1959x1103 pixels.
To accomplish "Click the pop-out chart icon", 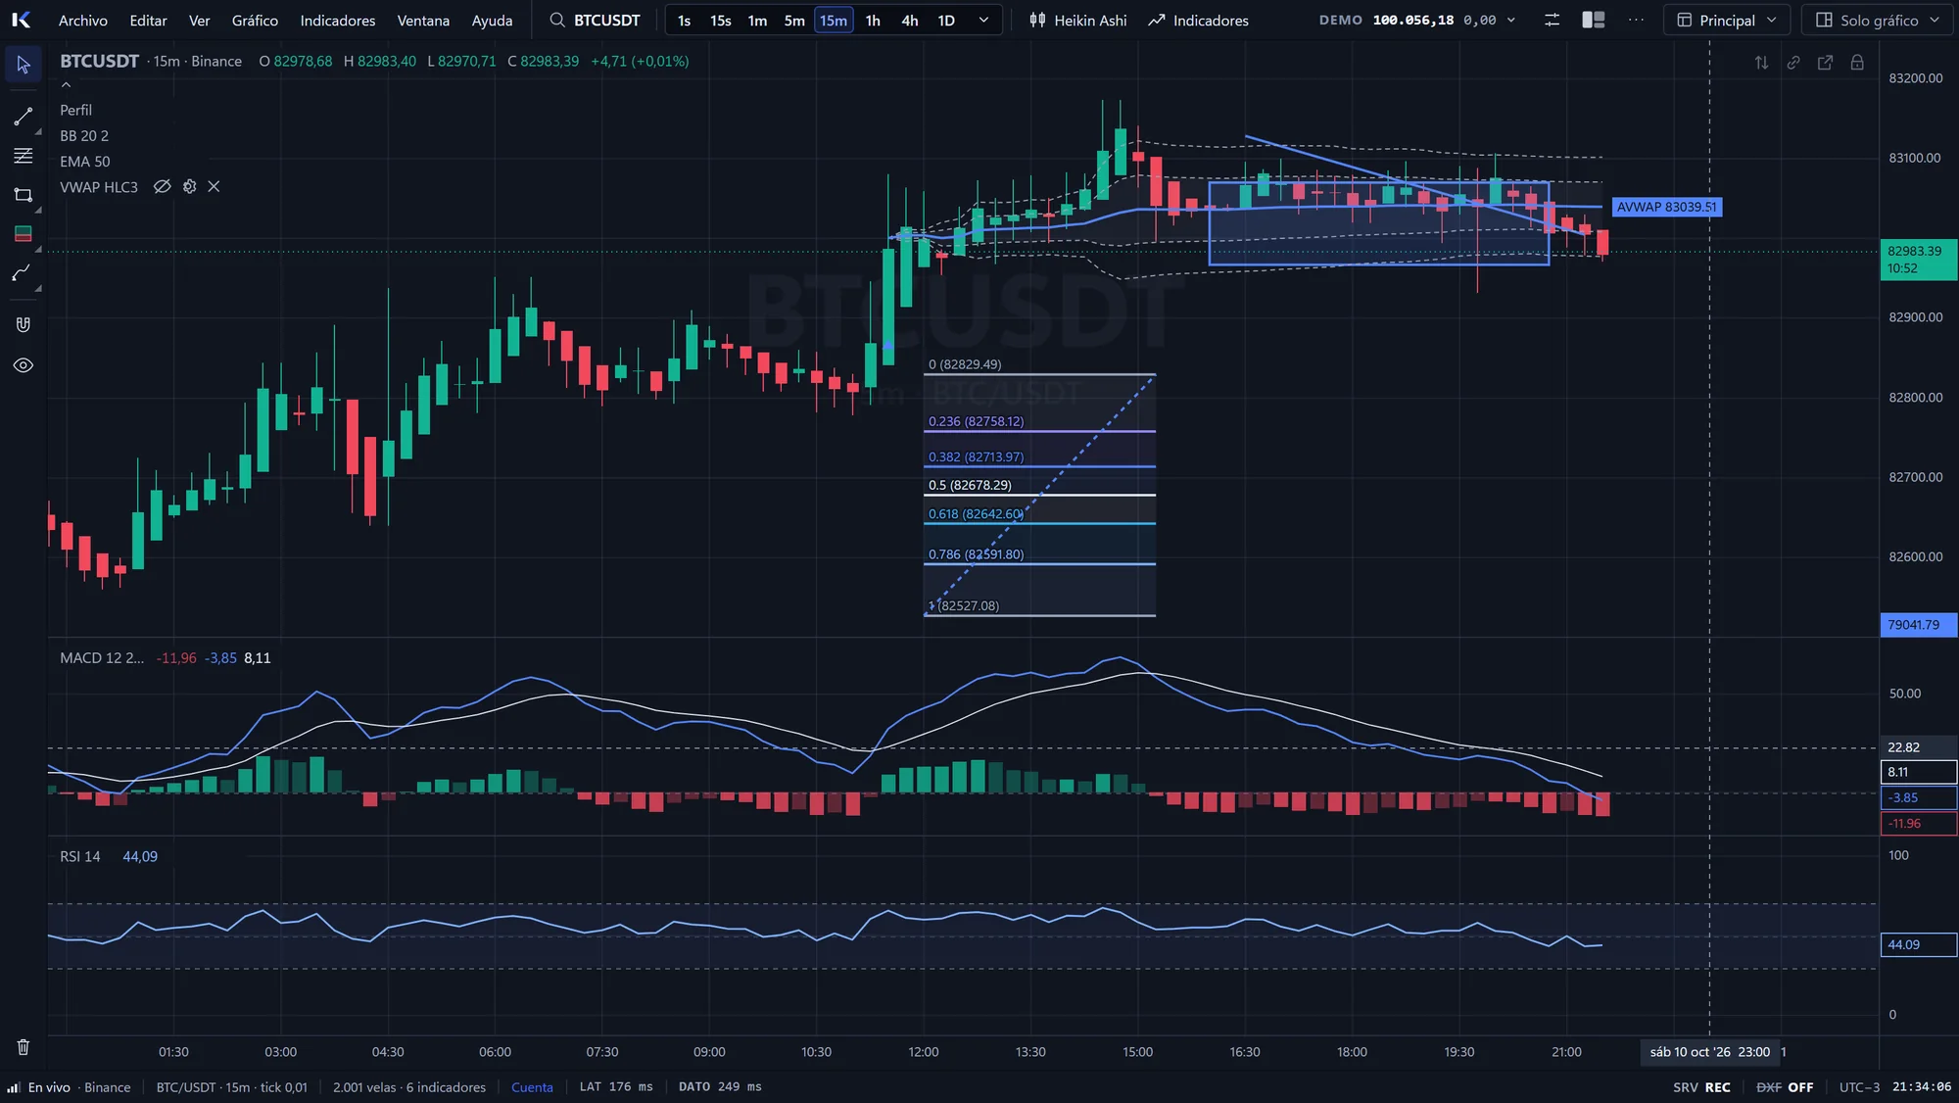I will point(1825,63).
